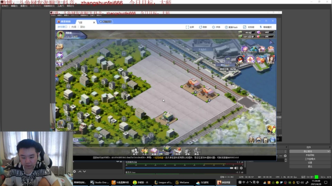This screenshot has height=186, width=332.
Task: Open the audio mixer gear settings
Action: coord(241,168)
